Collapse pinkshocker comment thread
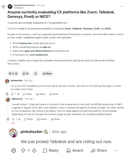 point(14,151)
